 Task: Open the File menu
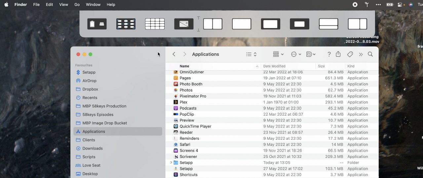(36, 5)
